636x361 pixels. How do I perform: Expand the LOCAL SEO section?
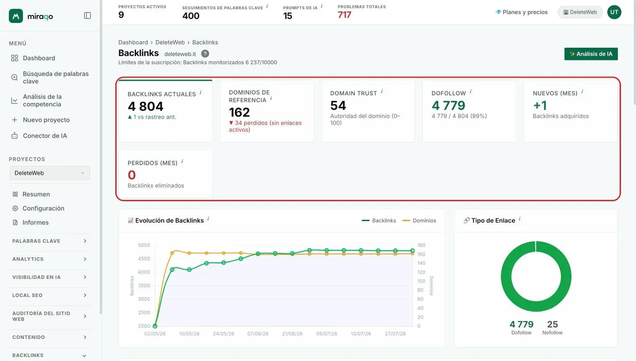pos(50,295)
